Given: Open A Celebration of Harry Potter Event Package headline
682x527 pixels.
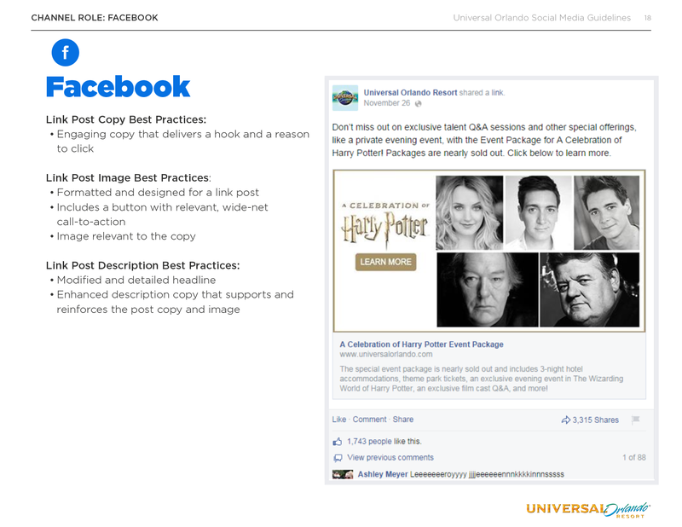Looking at the screenshot, I should click(421, 345).
